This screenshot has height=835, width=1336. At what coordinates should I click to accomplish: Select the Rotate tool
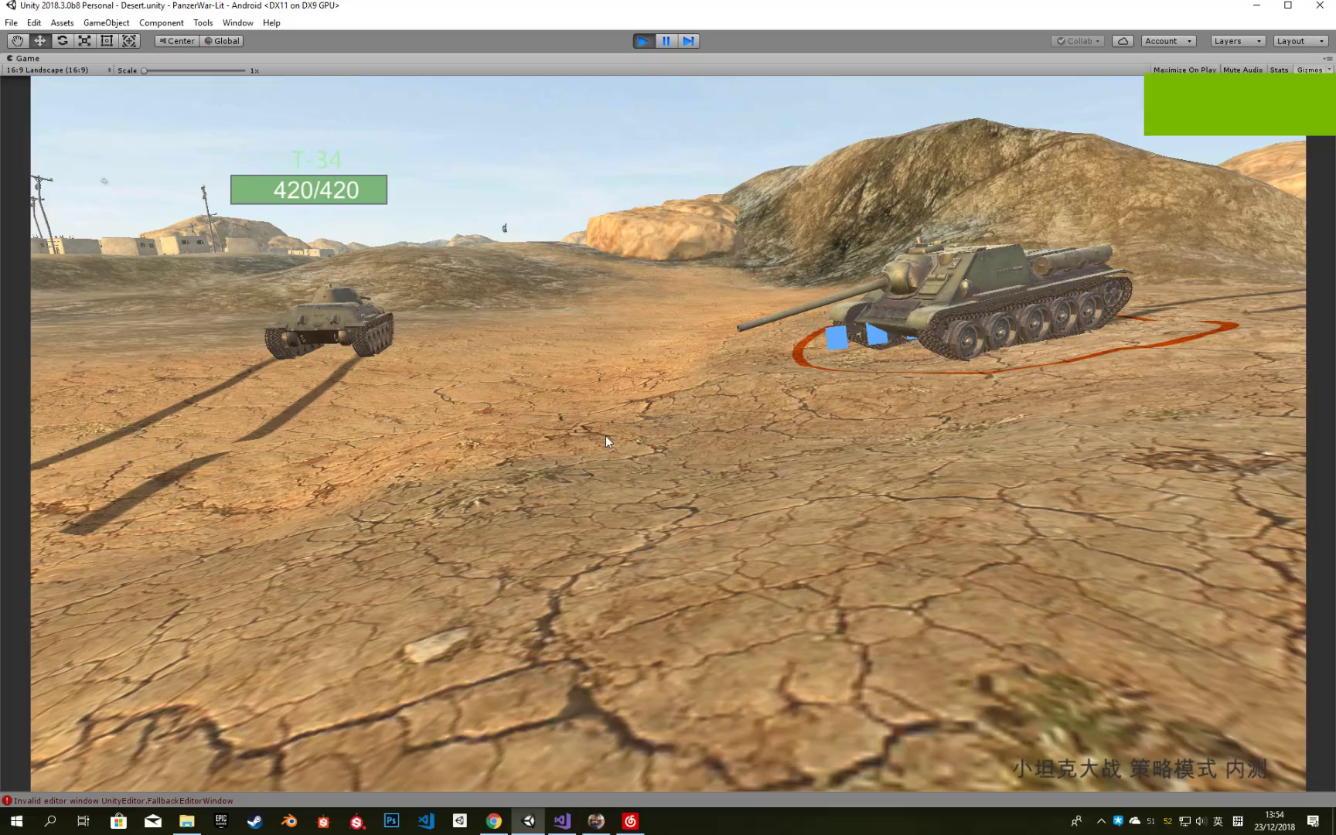(62, 41)
